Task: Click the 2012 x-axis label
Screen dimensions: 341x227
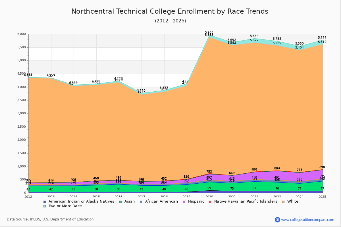Action: pyautogui.click(x=28, y=197)
